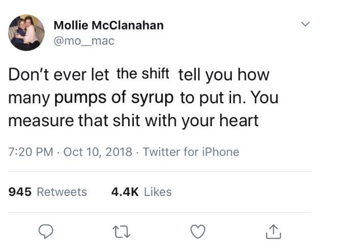This screenshot has width=343, height=251.
Task: Click the "to put in. You" text
Action: pos(229,98)
